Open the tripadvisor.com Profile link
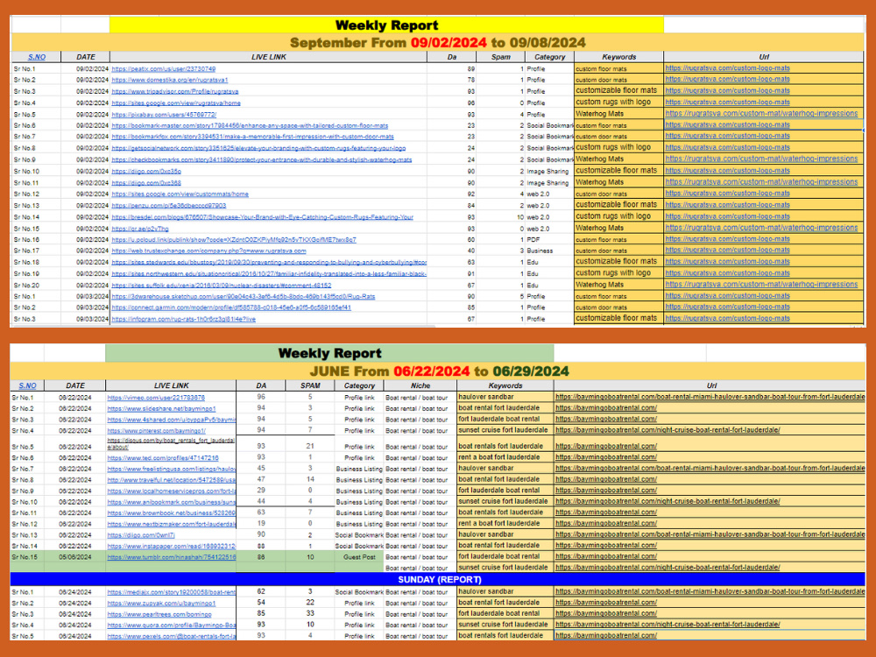This screenshot has width=876, height=657. pos(175,92)
